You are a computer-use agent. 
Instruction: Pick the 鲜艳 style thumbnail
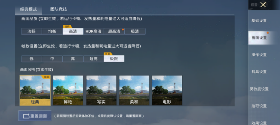click(68, 90)
